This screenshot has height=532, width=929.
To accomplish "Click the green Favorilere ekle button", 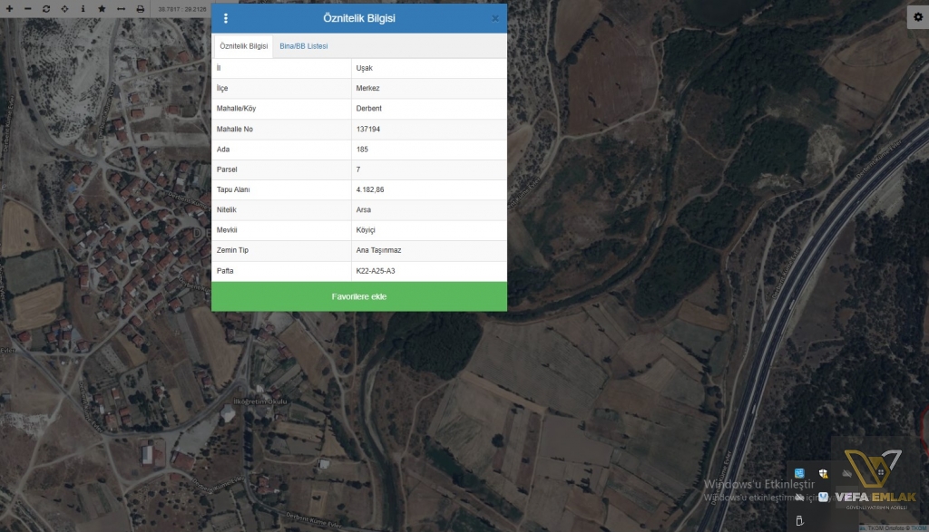I will 359,296.
